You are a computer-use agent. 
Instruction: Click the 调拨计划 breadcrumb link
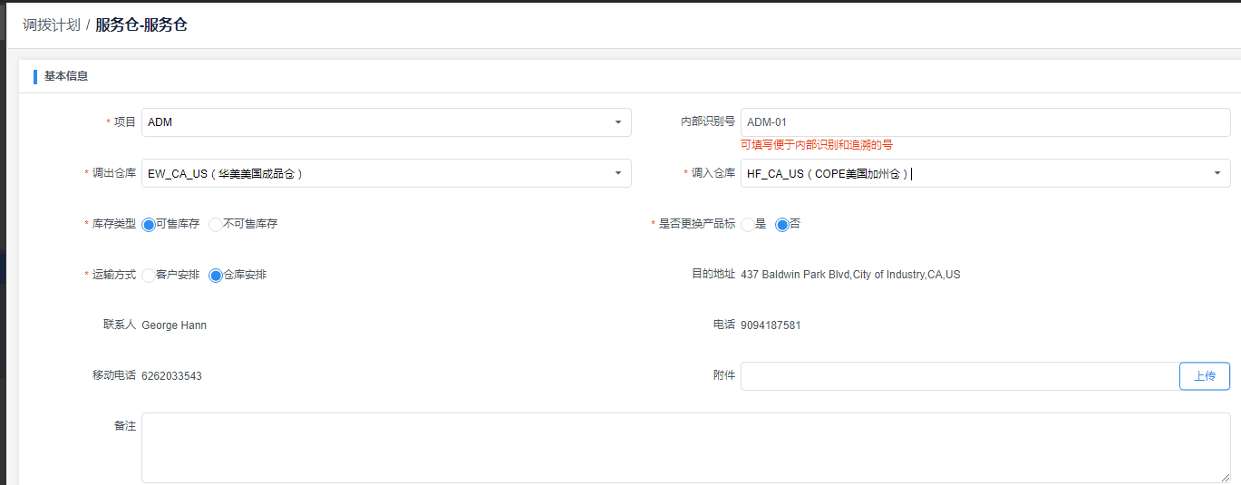52,25
